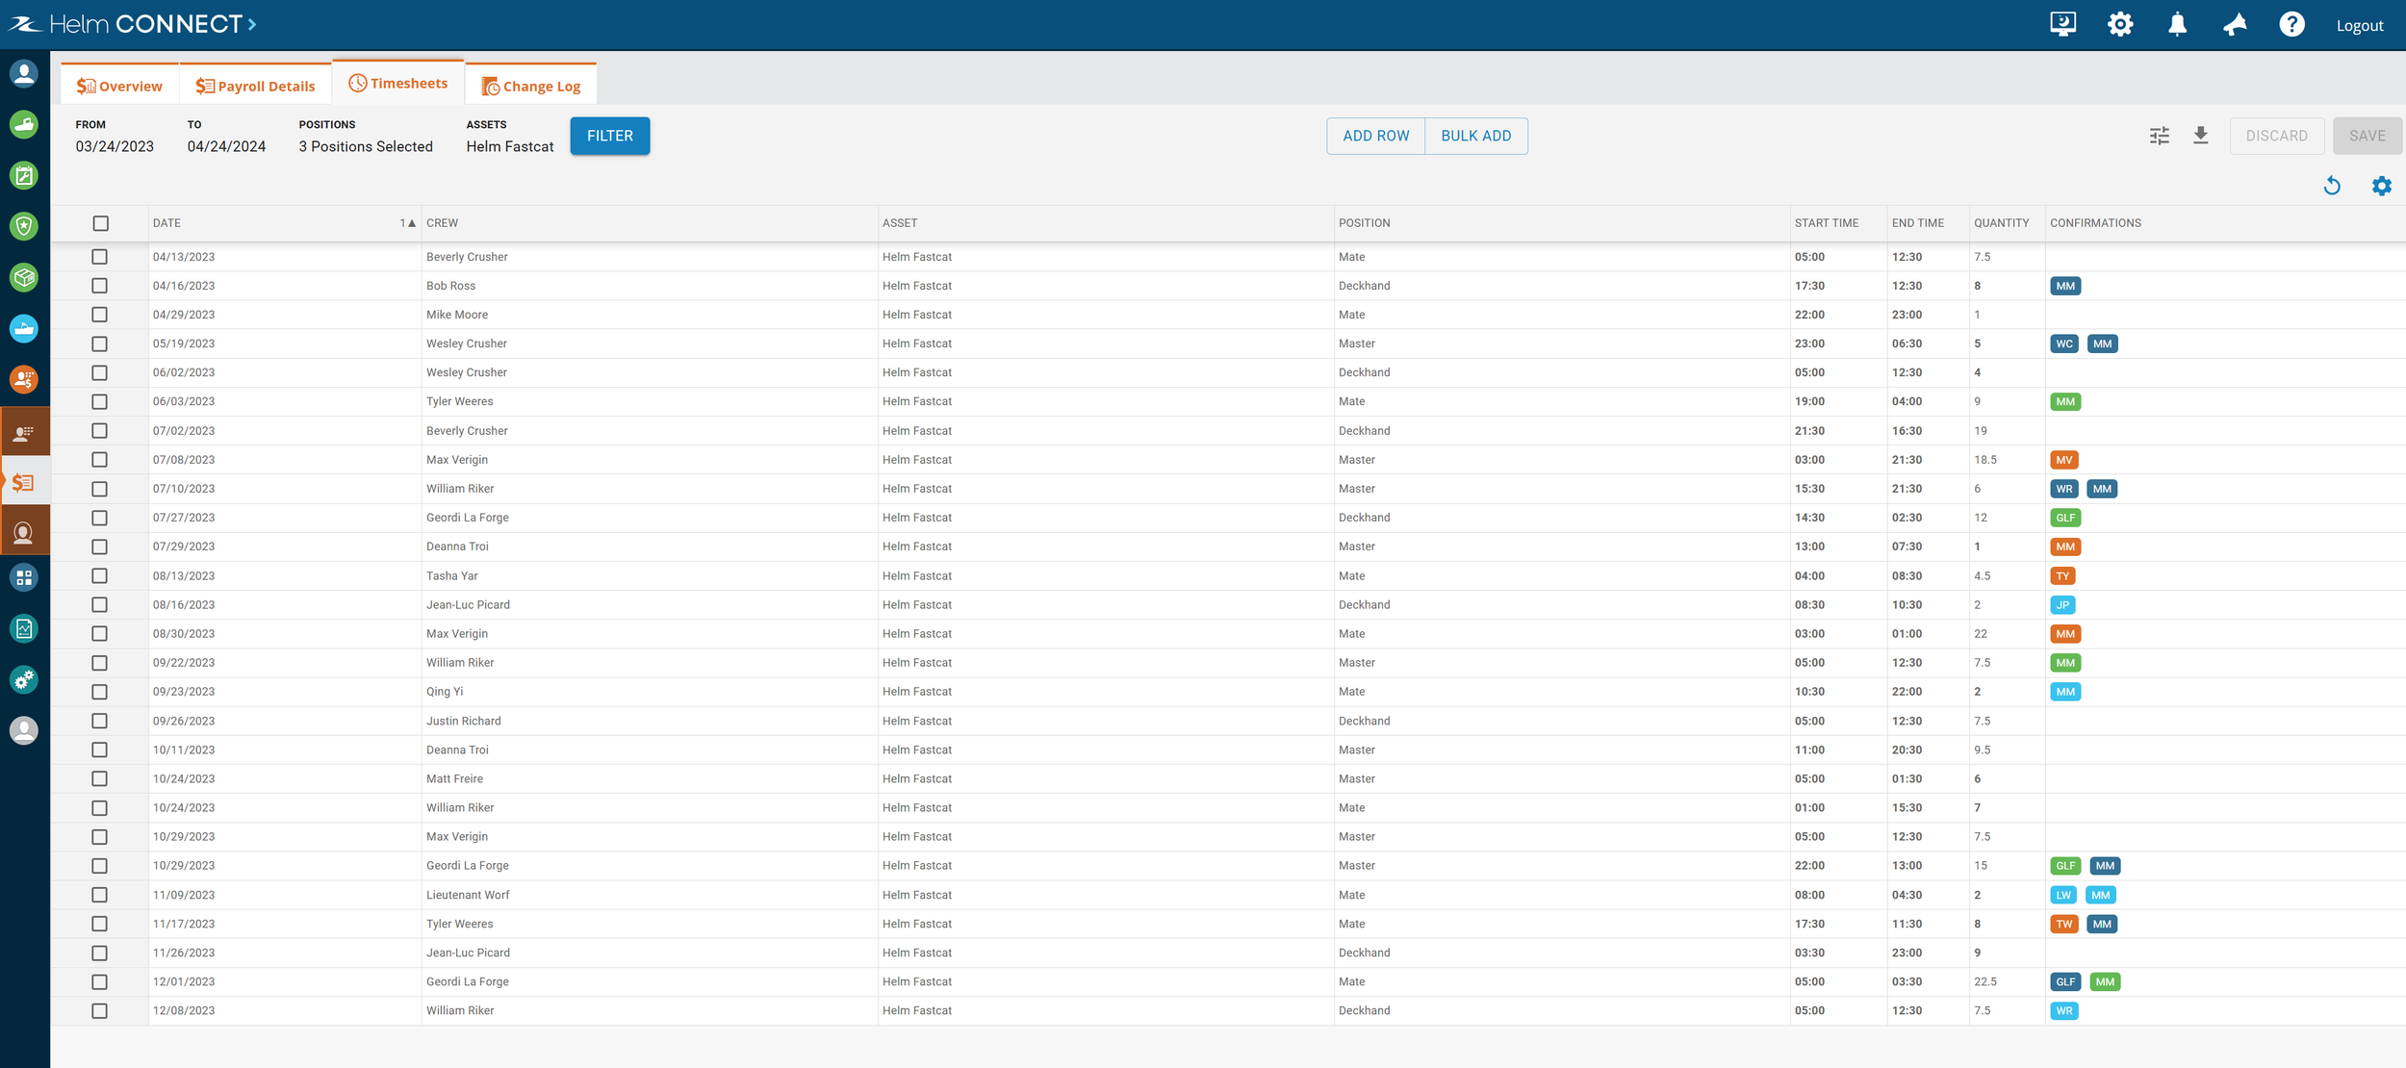This screenshot has width=2406, height=1068.
Task: Click the notifications bell icon
Action: 2177,25
